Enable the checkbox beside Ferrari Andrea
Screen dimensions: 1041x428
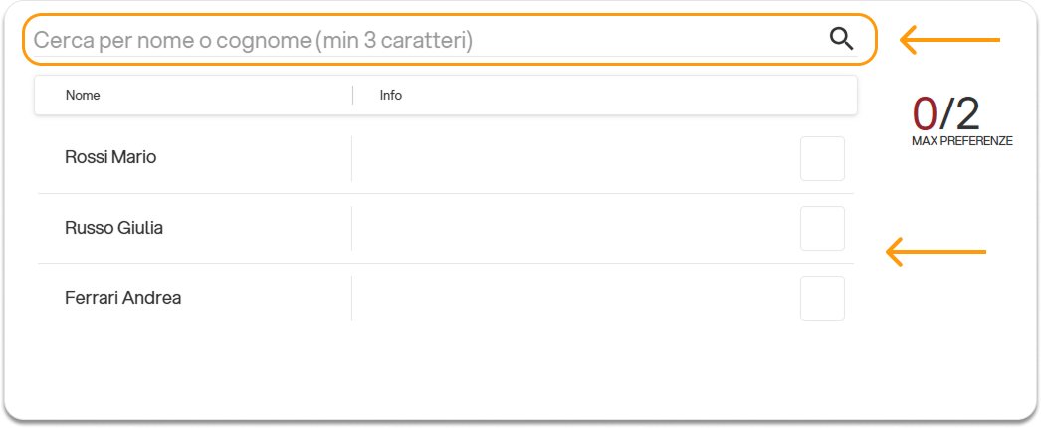pyautogui.click(x=822, y=299)
